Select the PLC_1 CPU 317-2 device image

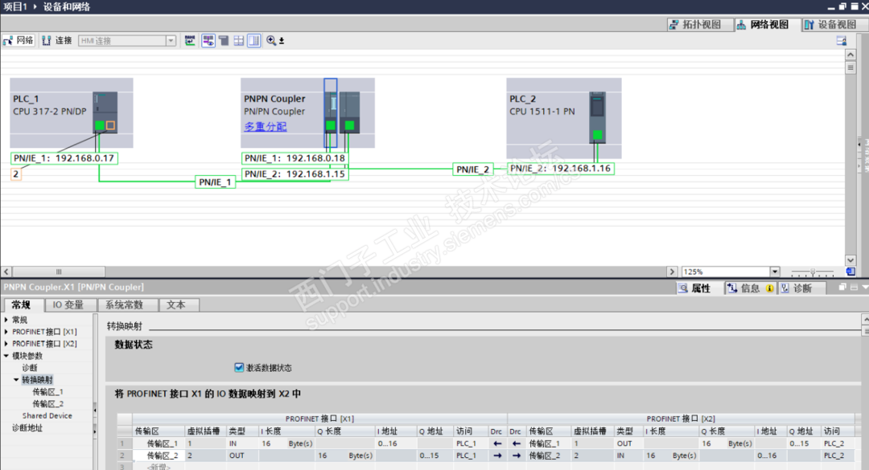105,112
